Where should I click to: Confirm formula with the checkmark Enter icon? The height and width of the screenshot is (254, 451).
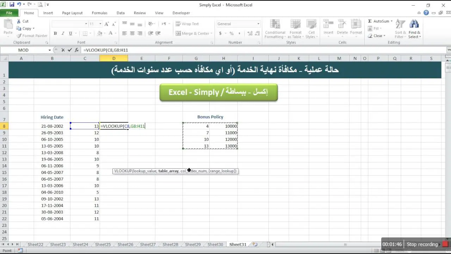[70, 50]
